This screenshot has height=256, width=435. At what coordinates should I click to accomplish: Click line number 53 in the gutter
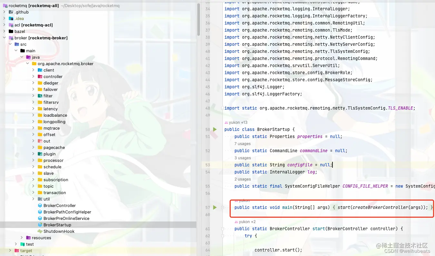coord(207,165)
